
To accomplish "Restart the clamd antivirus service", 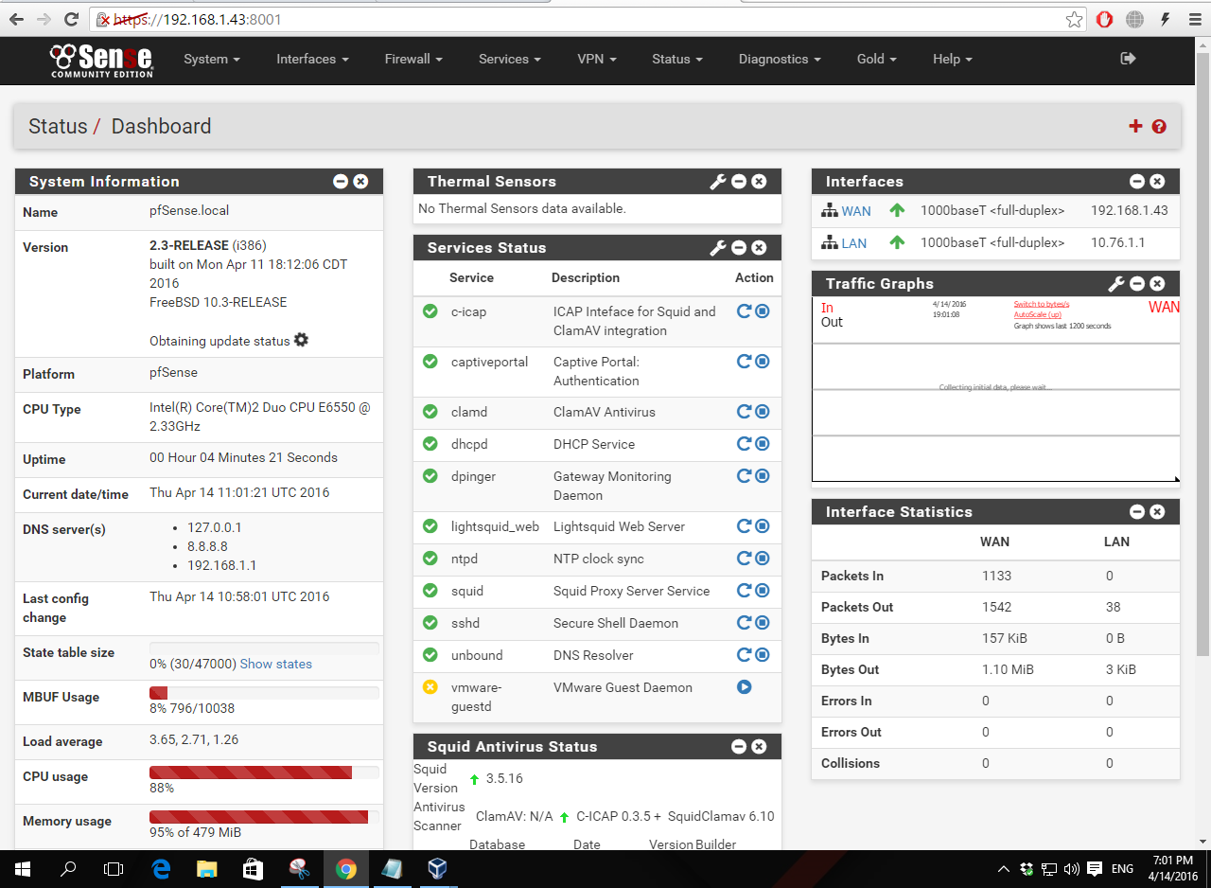I will (744, 411).
